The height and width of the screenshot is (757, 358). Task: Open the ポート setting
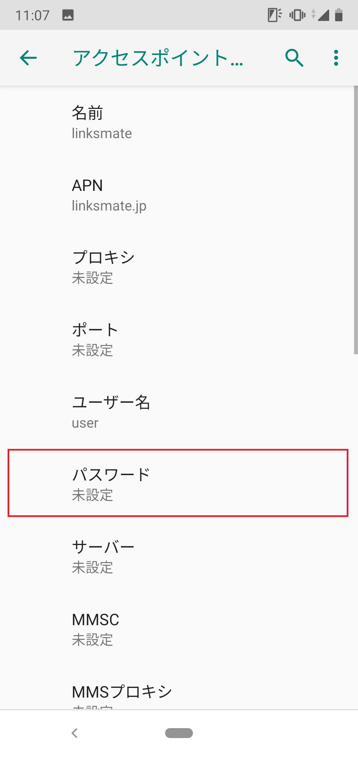pyautogui.click(x=179, y=340)
